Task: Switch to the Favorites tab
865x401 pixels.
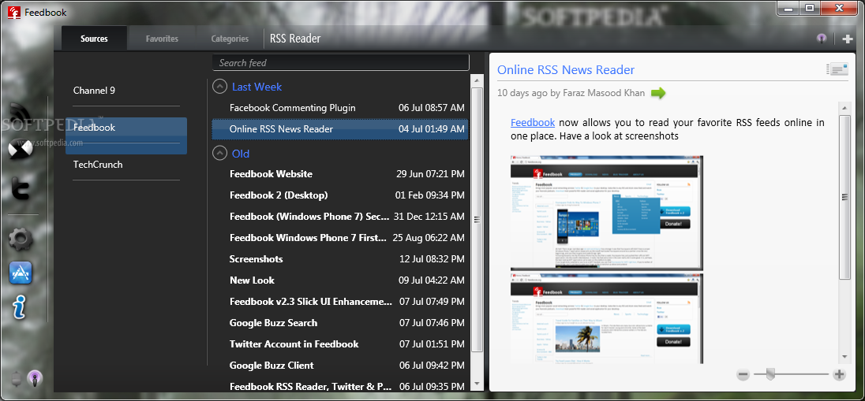Action: tap(162, 39)
